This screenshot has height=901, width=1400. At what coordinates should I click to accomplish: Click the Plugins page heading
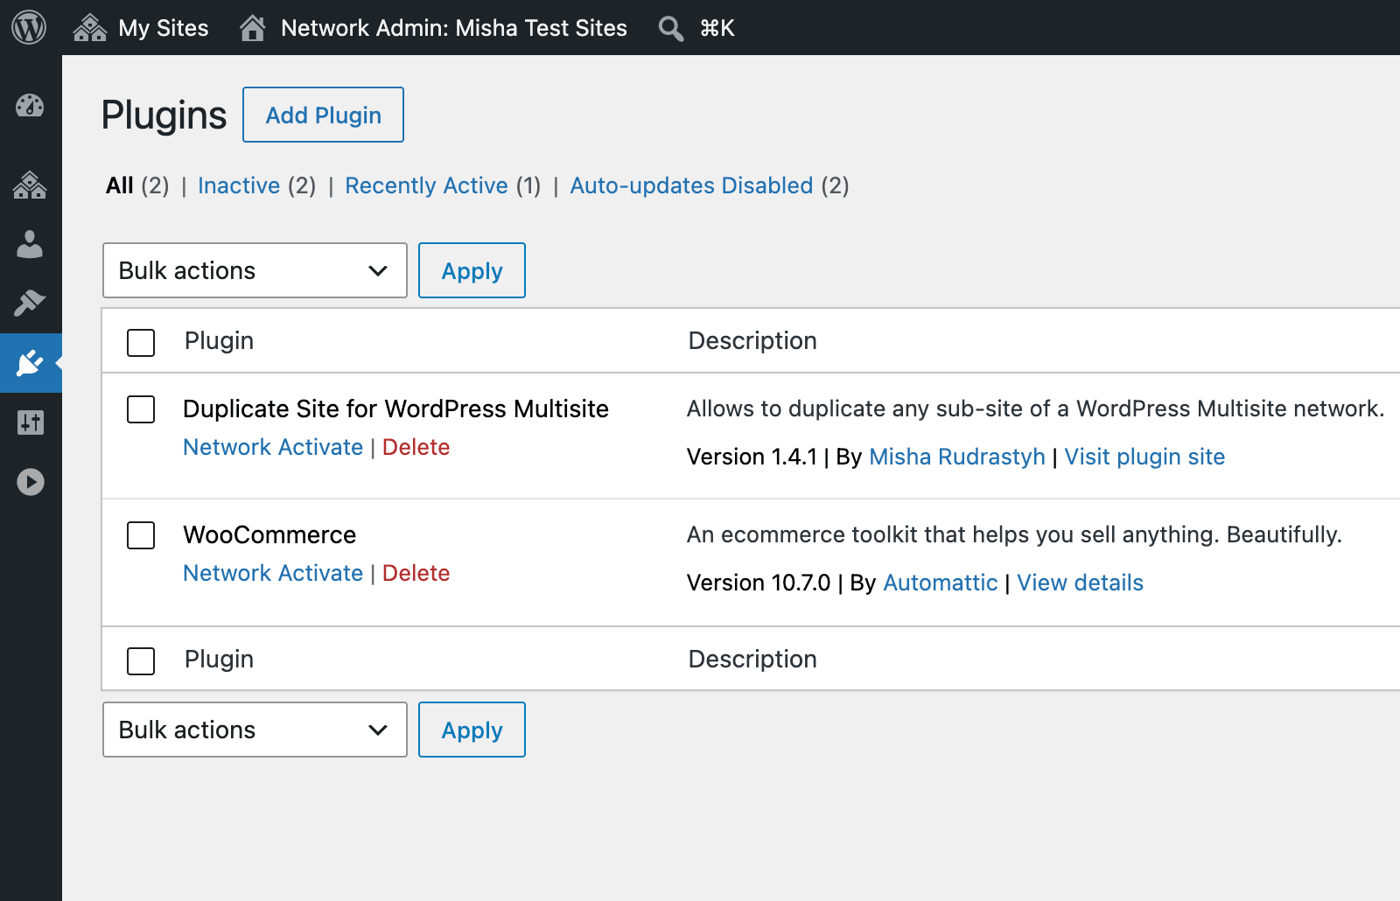point(164,115)
